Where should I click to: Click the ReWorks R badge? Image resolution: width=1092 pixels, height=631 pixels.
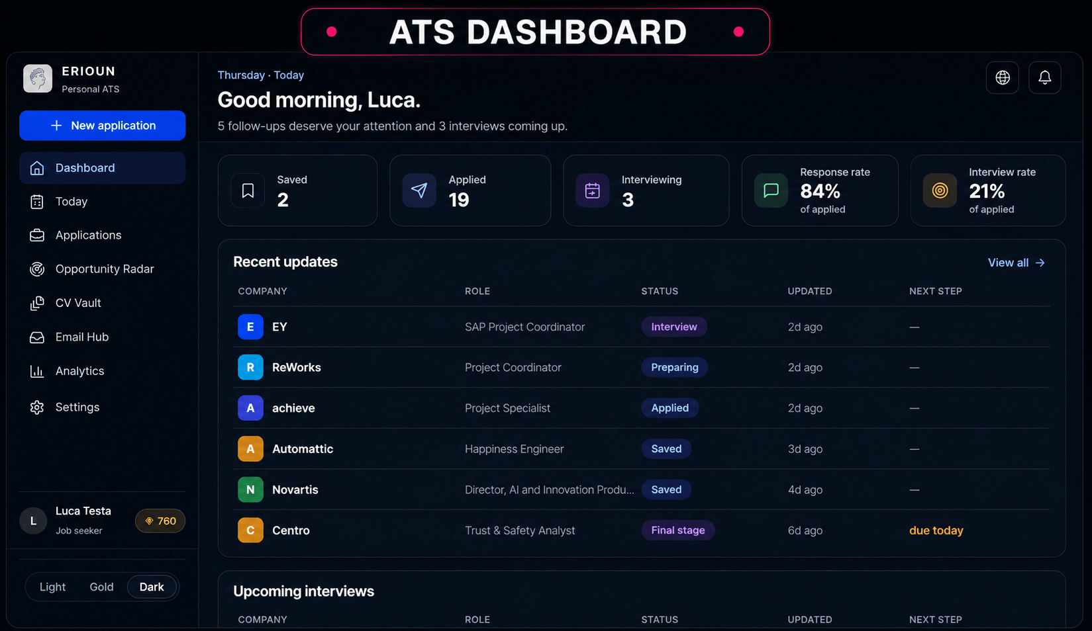click(x=250, y=367)
